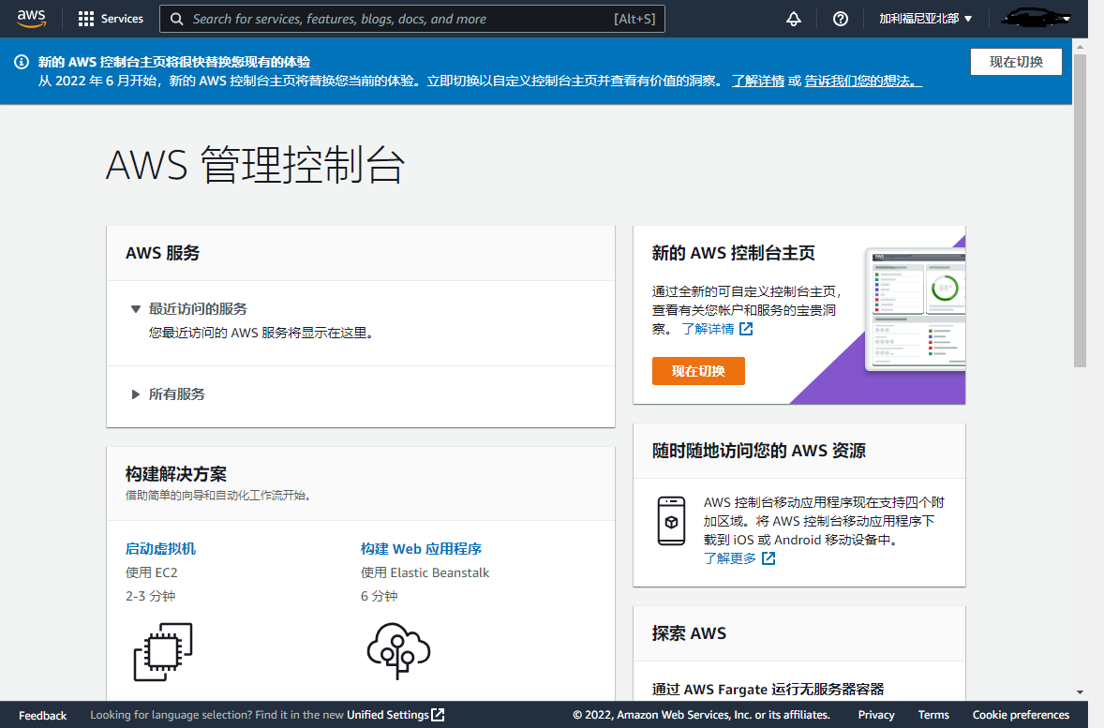1104x728 pixels.
Task: Open the 构建 Web 应用程序 link
Action: pos(421,548)
